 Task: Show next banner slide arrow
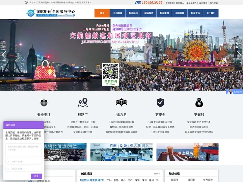click(x=239, y=55)
